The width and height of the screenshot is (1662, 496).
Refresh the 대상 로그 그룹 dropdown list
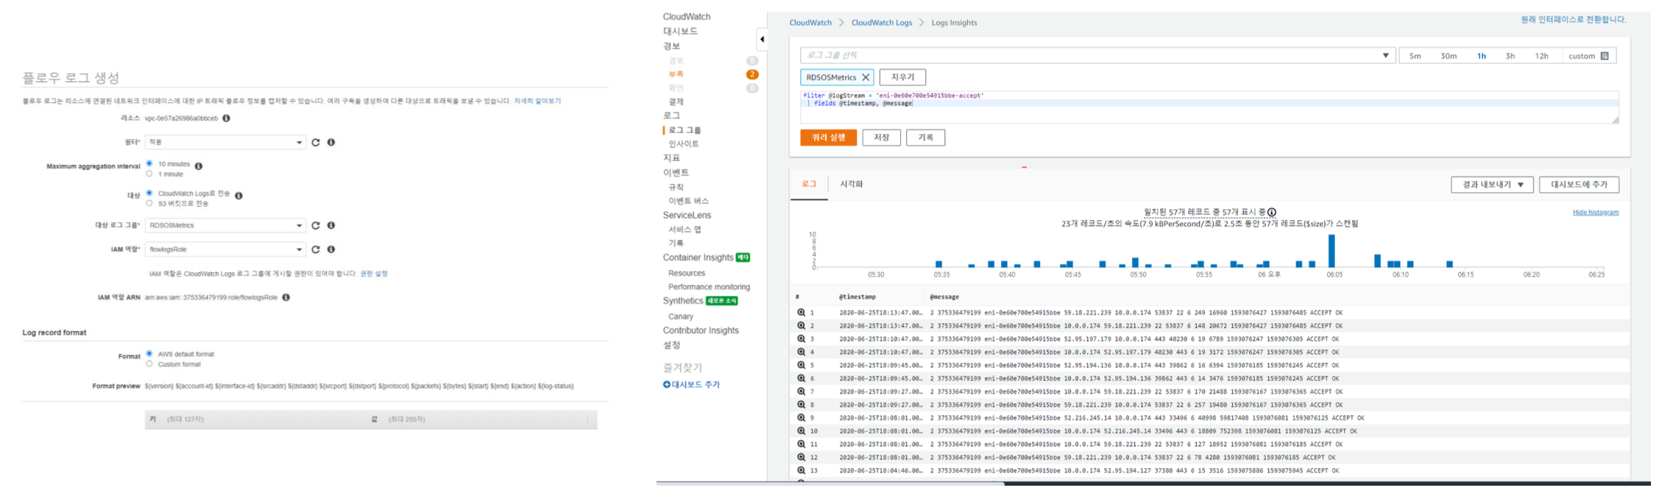point(316,225)
